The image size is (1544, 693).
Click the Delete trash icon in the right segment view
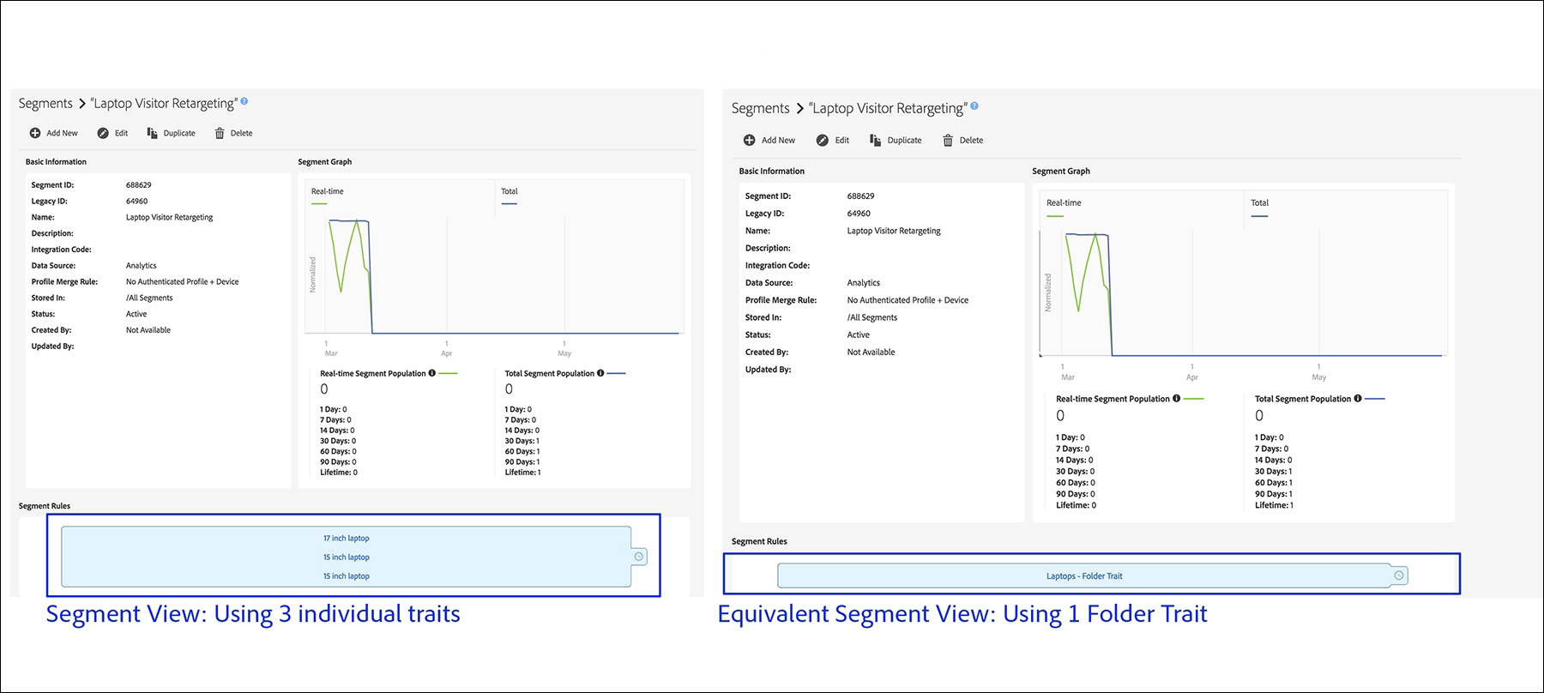[x=948, y=140]
